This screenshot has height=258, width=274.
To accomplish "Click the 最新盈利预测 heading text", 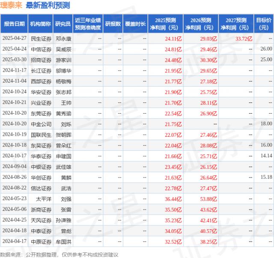I will (x=48, y=6).
